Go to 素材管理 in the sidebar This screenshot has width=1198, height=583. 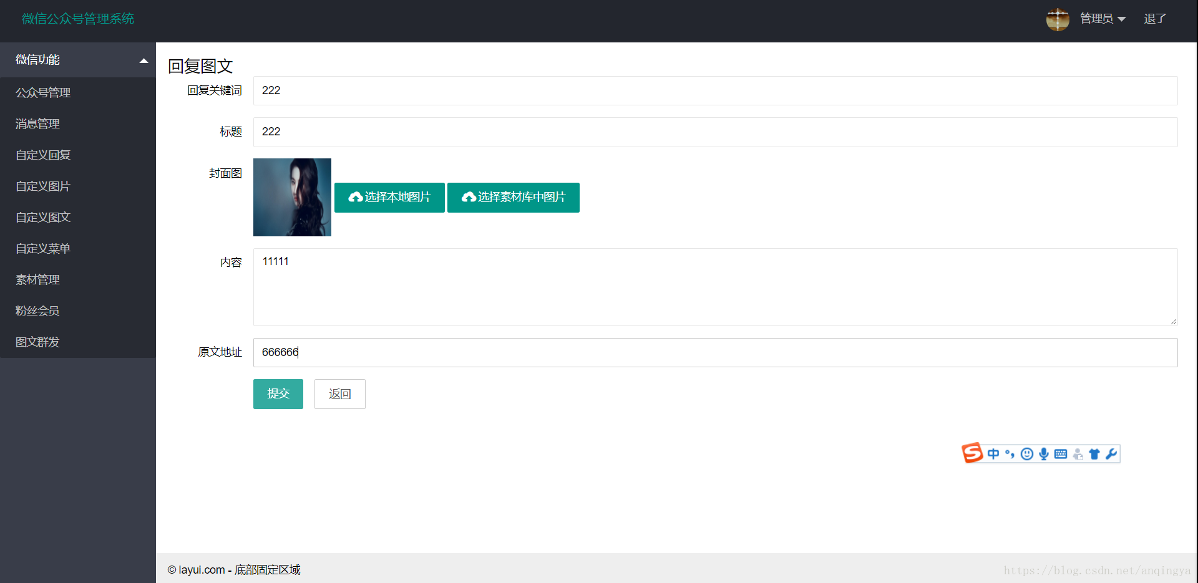pyautogui.click(x=78, y=280)
